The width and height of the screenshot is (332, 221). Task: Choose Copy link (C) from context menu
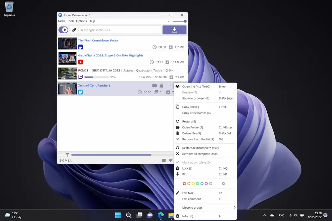coord(190,107)
